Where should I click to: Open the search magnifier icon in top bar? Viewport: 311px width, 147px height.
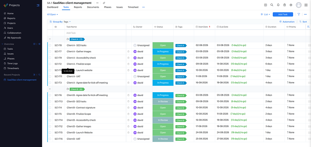(272, 5)
